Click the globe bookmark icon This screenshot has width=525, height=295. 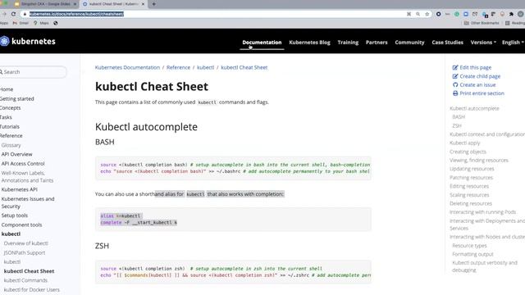[56, 23]
